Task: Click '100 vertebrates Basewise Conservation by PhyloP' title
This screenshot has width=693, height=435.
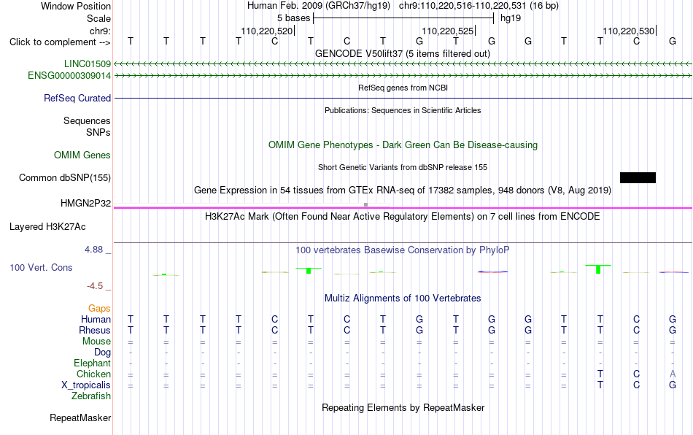Action: coord(403,250)
